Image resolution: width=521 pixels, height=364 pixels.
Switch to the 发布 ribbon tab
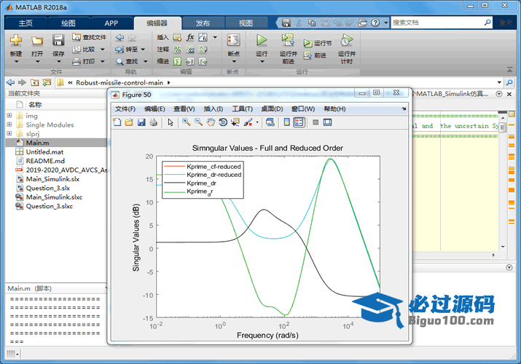(x=203, y=23)
